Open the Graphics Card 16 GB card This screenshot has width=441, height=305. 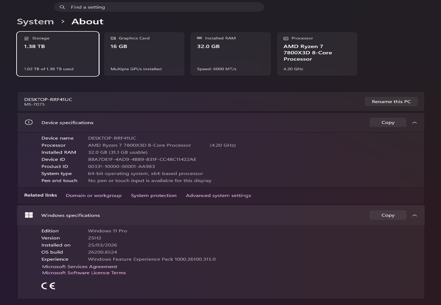144,54
